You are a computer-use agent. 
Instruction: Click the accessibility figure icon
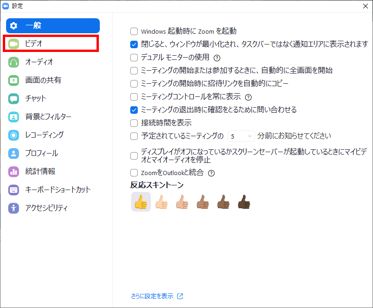click(x=14, y=208)
